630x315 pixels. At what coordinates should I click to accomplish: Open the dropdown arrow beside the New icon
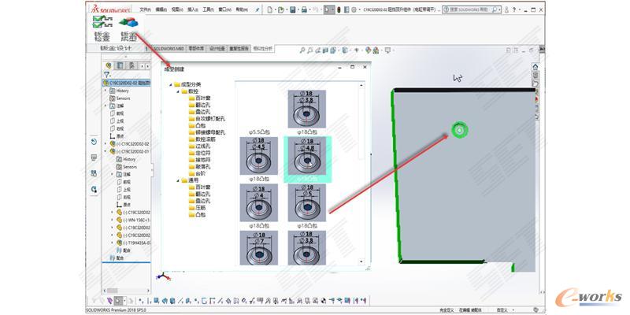pyautogui.click(x=275, y=9)
